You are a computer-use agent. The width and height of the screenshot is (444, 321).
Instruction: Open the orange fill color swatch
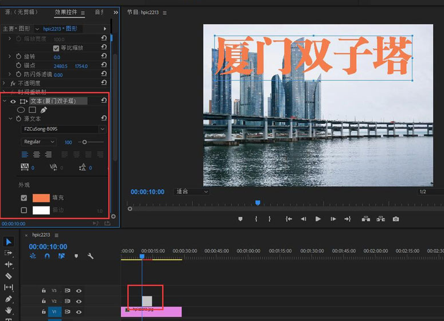pyautogui.click(x=41, y=198)
